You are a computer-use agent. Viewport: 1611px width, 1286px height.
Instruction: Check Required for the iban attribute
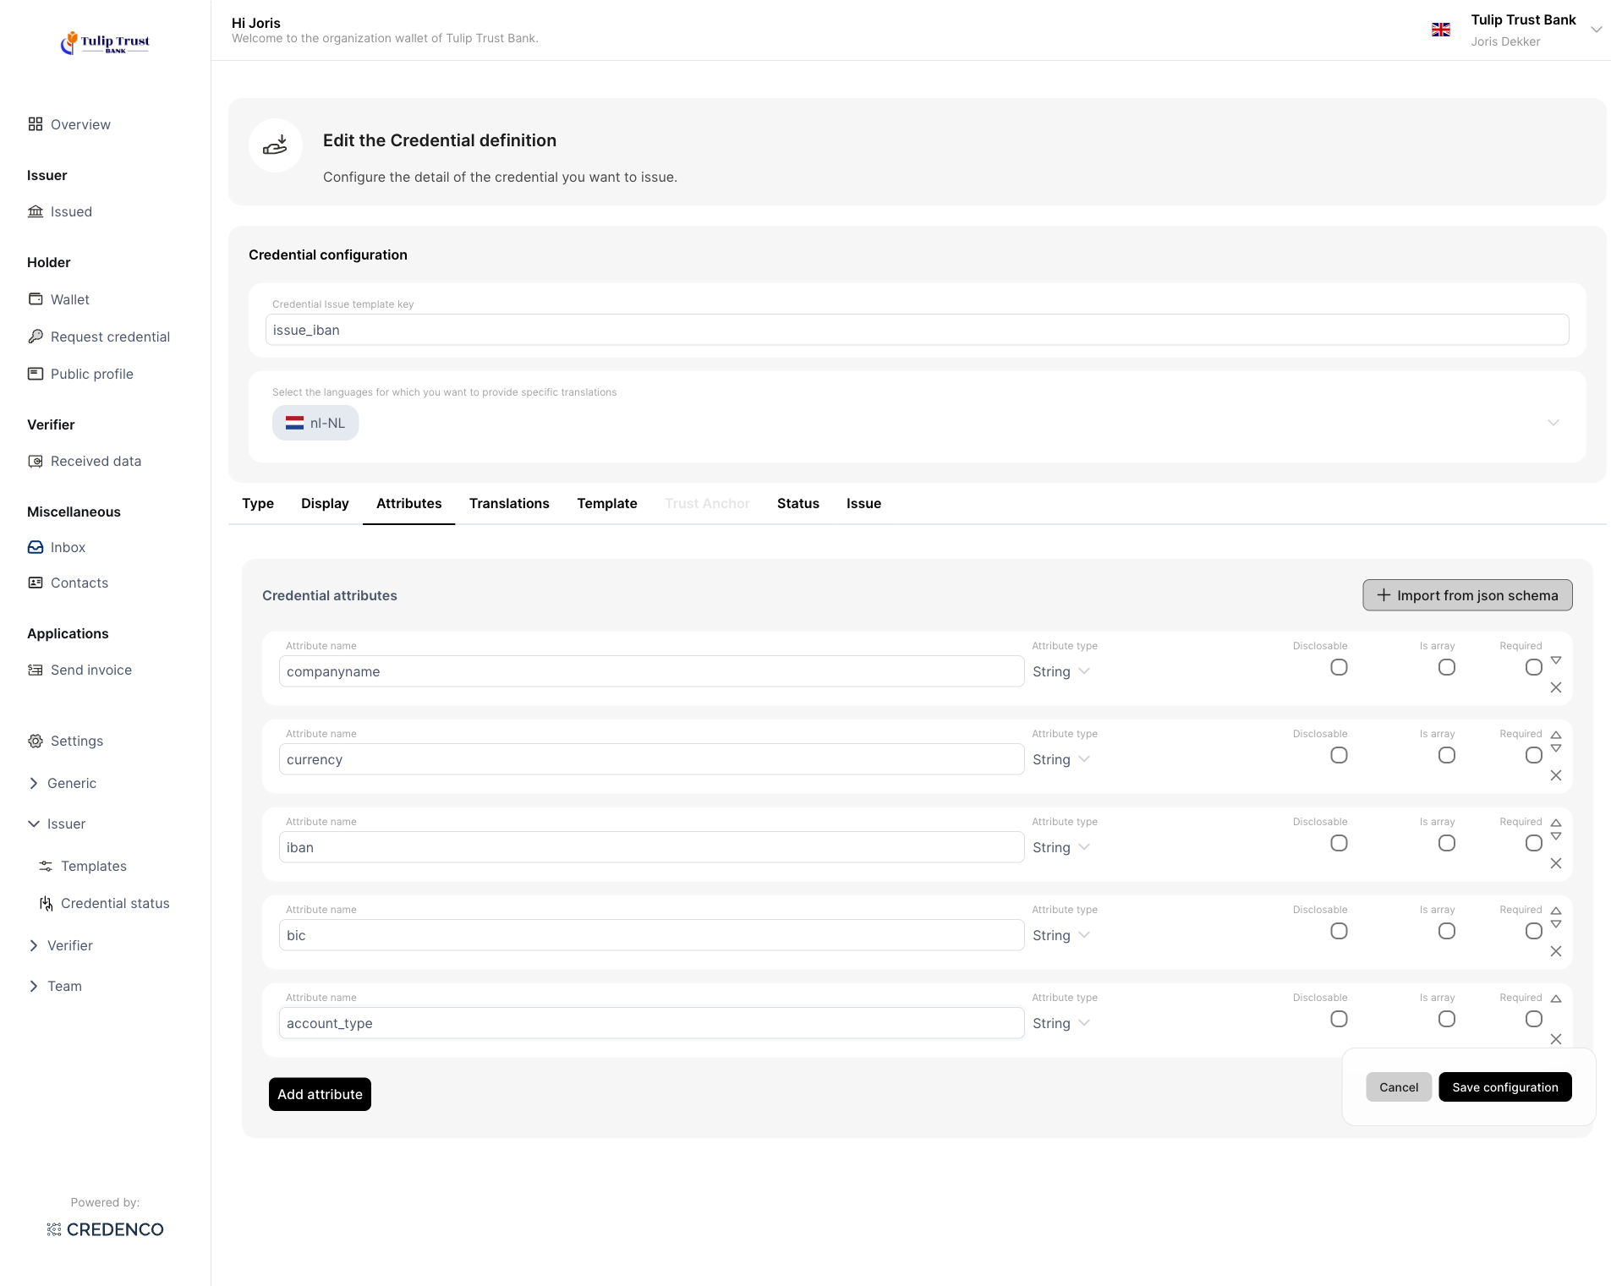(1533, 843)
